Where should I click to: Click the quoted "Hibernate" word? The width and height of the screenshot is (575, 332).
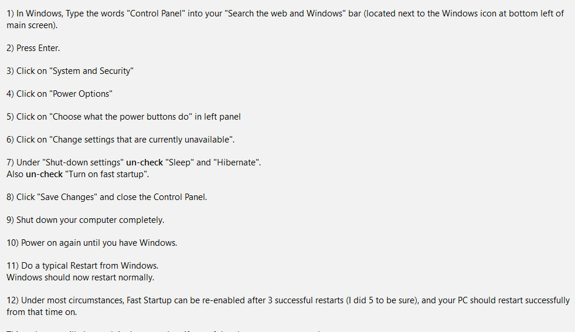coord(237,162)
